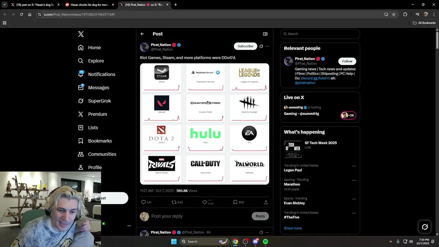Click the browser home button
Image resolution: width=439 pixels, height=247 pixels.
click(30, 14)
